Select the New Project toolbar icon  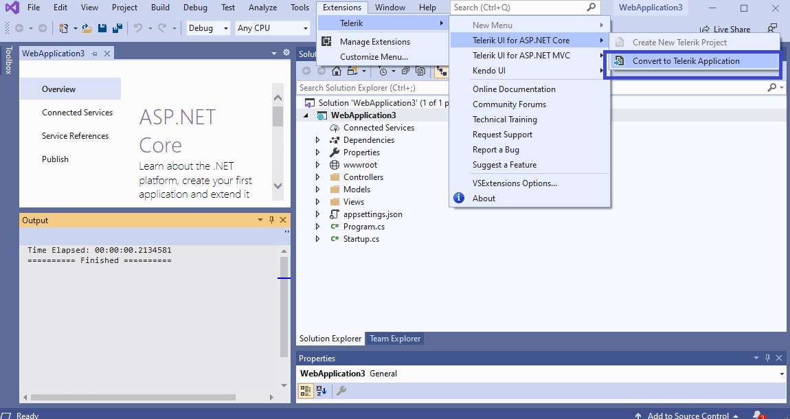tap(63, 27)
